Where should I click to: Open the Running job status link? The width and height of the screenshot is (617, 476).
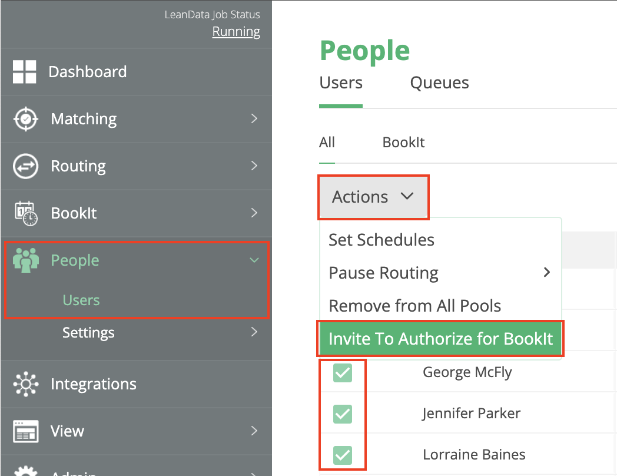tap(236, 32)
